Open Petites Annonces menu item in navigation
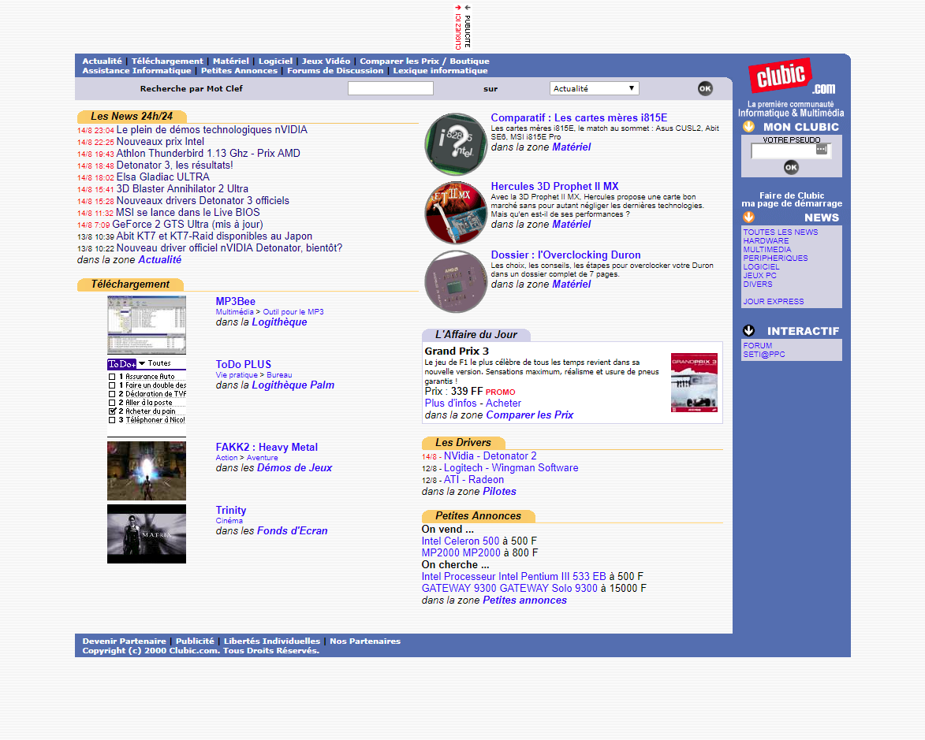 click(x=239, y=70)
